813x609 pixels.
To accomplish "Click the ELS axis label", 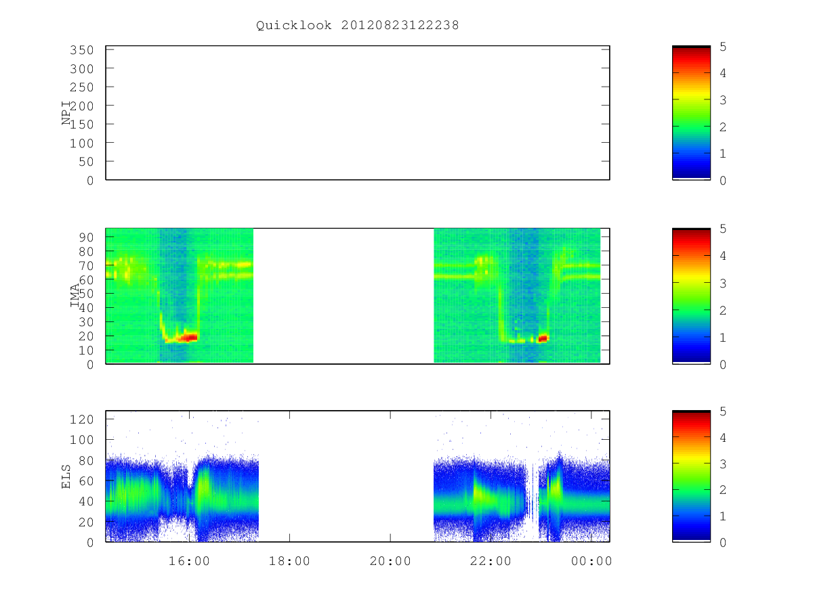I will [66, 476].
